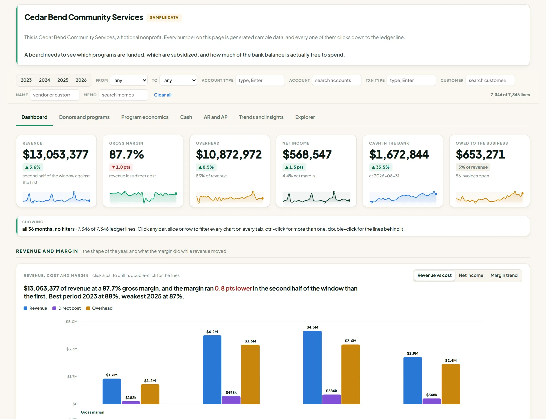This screenshot has width=546, height=419.
Task: Click the Owed to the Business $653,271 figure
Action: 480,154
